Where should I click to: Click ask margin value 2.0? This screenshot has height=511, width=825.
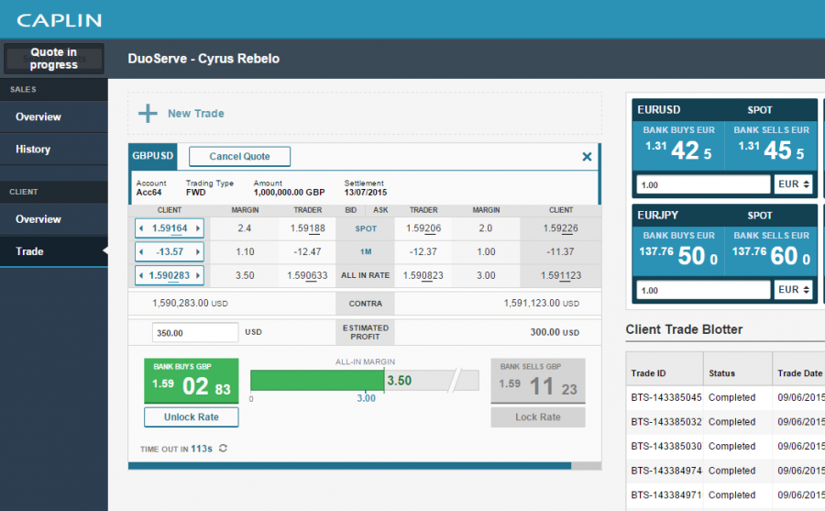pos(485,228)
